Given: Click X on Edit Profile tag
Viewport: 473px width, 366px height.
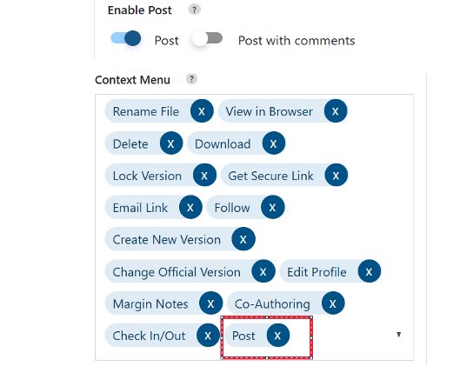Looking at the screenshot, I should click(369, 271).
